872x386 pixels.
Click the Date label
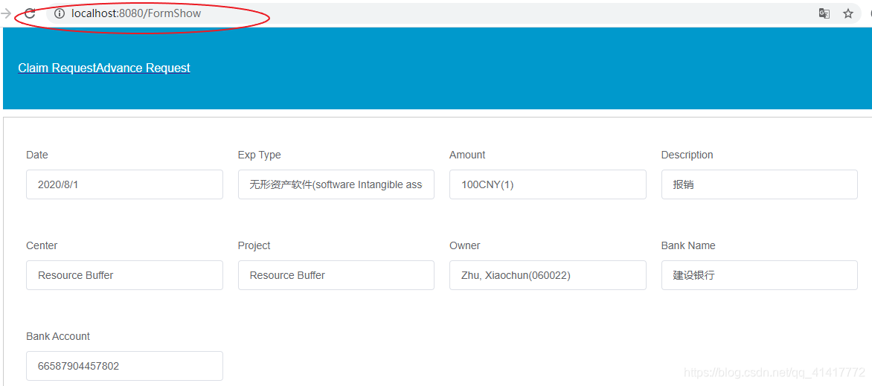pyautogui.click(x=37, y=155)
